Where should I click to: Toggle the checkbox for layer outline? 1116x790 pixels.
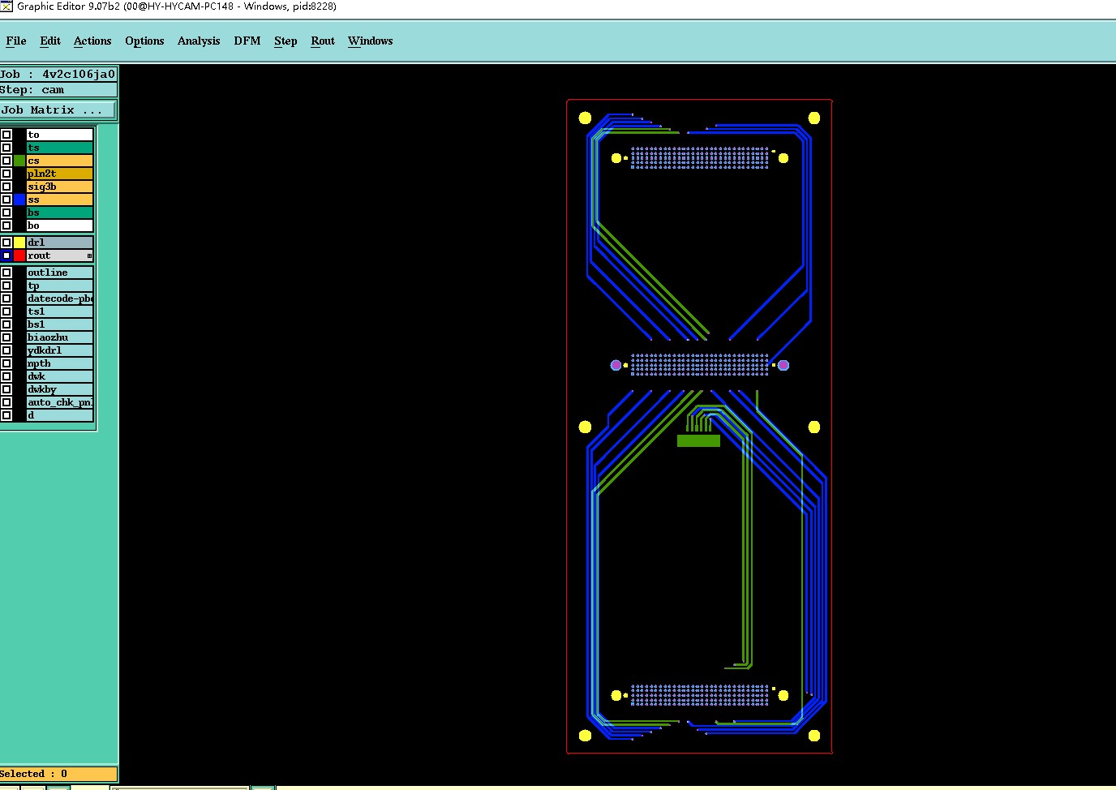point(6,273)
